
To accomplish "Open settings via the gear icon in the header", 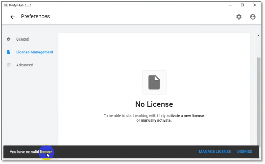I will pos(239,17).
